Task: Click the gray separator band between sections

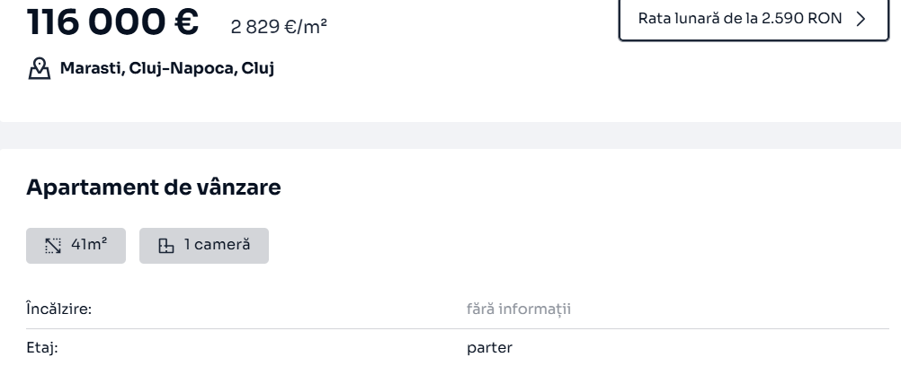Action: pos(450,135)
